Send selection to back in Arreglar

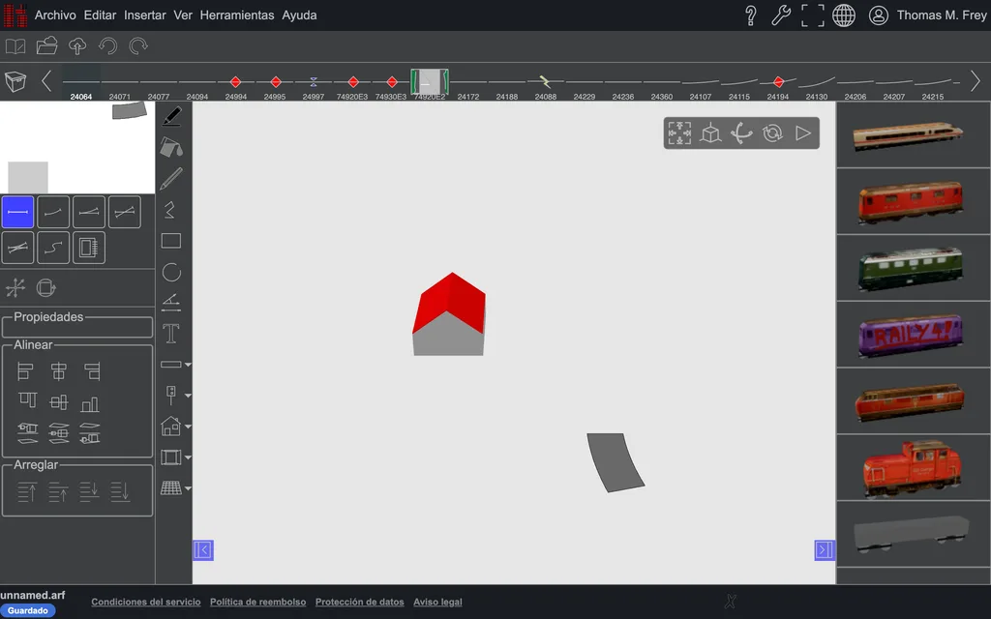point(120,492)
